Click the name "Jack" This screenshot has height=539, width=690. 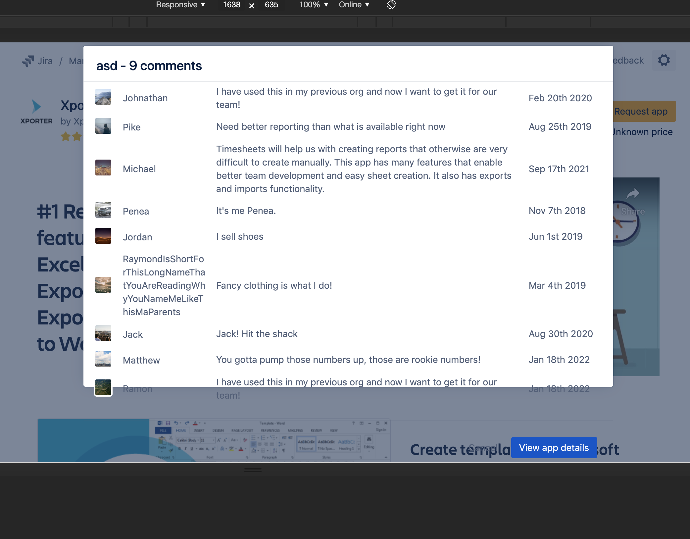coord(133,334)
